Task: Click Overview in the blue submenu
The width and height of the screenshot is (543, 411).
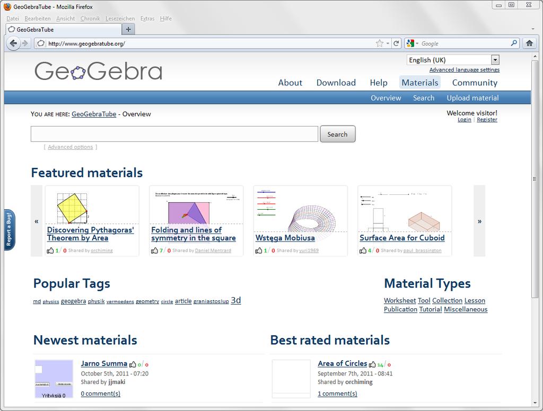Action: click(386, 98)
